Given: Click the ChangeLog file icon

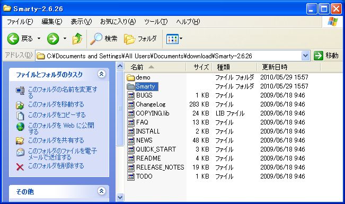Looking at the screenshot, I should coord(131,104).
